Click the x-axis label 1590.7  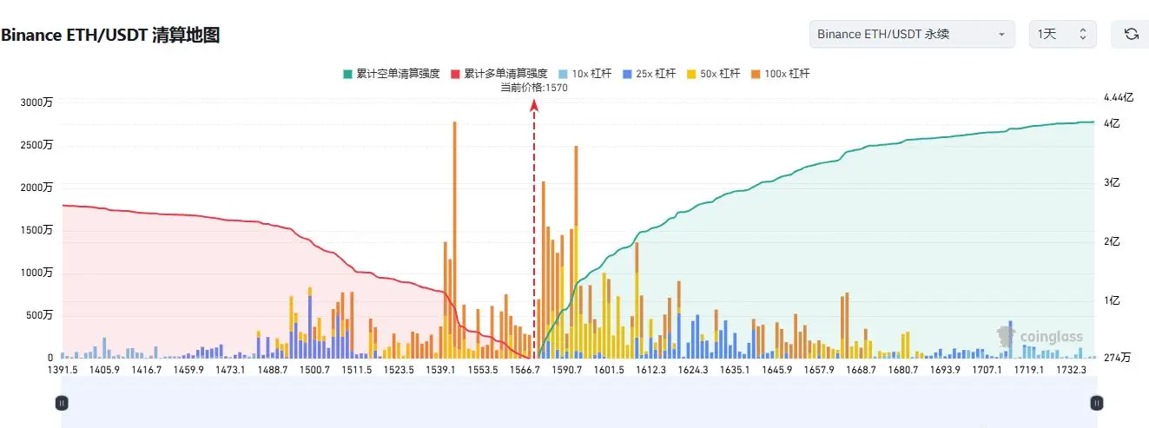(x=567, y=370)
